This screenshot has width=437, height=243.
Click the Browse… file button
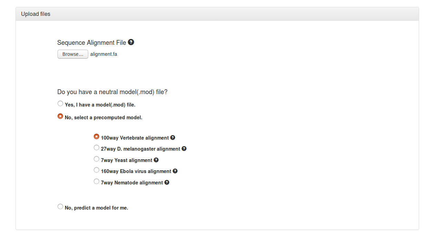73,54
